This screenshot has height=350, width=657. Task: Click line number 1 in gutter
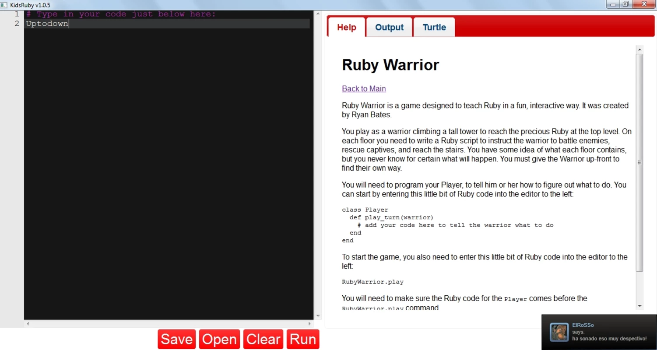click(x=17, y=14)
